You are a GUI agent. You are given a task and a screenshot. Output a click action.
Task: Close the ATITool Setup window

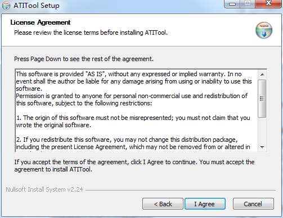(x=268, y=3)
